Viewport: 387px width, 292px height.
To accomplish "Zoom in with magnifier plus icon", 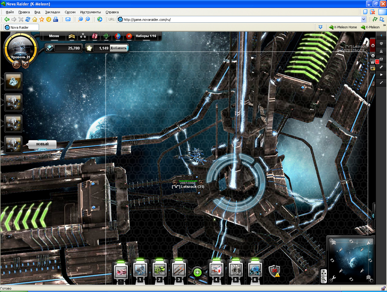I will 80,19.
